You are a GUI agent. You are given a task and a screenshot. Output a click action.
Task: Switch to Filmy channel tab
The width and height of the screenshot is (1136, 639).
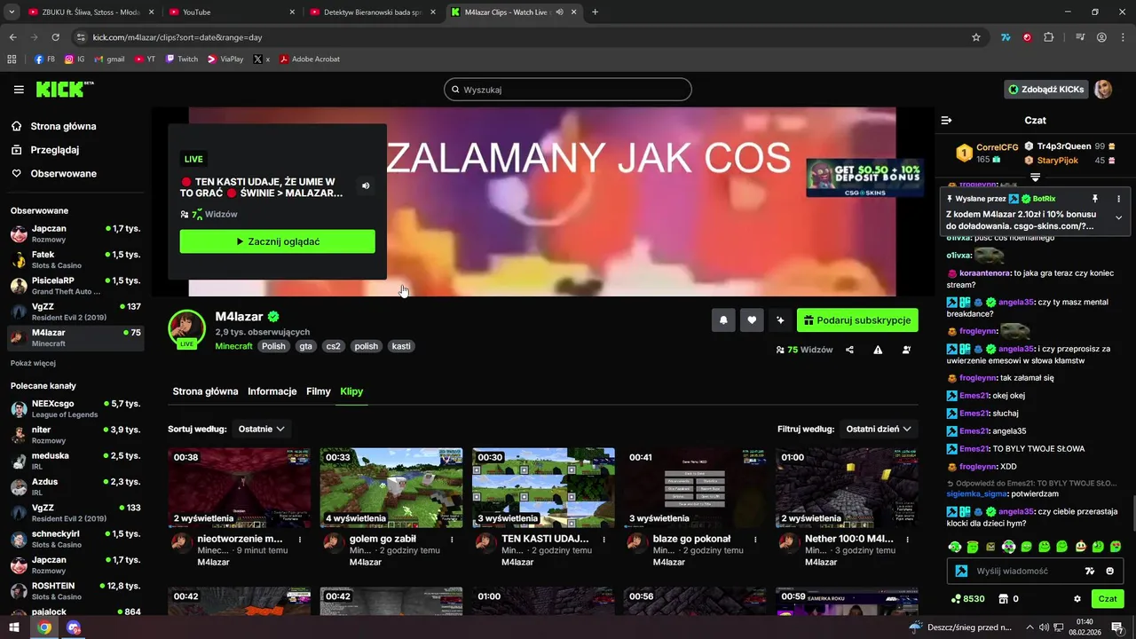(x=319, y=391)
